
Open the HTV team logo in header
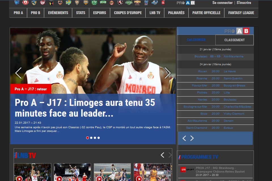tap(69, 3)
